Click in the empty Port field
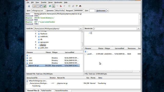Screen dimensions: 164x92 (x=92, y=11)
